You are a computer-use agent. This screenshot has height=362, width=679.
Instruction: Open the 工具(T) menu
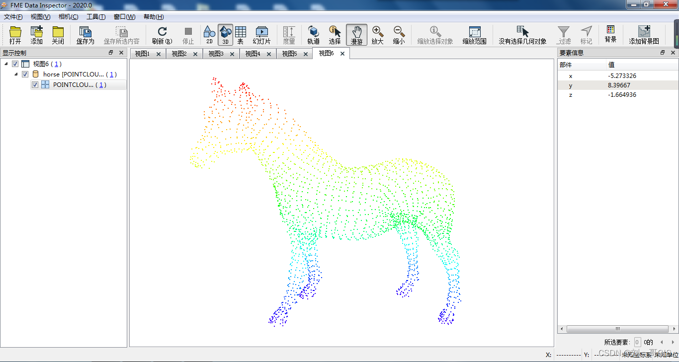click(x=96, y=17)
